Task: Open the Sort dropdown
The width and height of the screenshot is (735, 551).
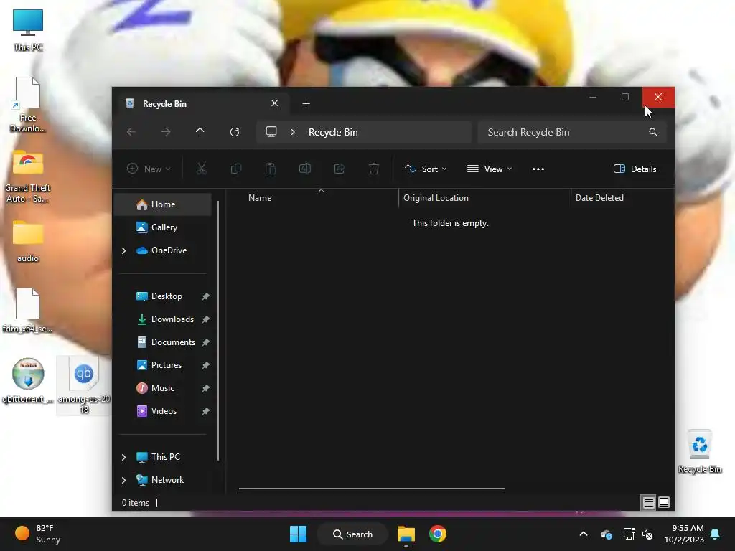Action: (x=426, y=169)
